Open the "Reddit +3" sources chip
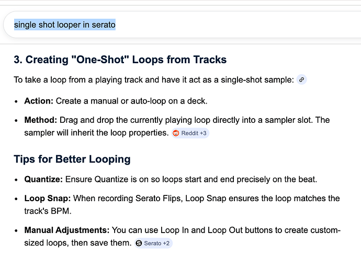The height and width of the screenshot is (255, 361). [x=190, y=133]
